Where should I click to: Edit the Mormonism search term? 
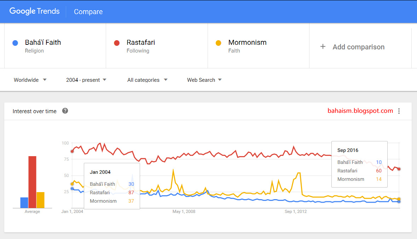pos(247,43)
